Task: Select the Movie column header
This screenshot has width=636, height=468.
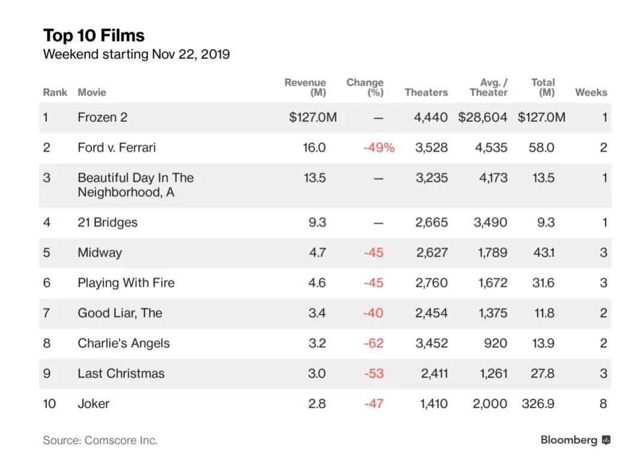Action: 92,92
